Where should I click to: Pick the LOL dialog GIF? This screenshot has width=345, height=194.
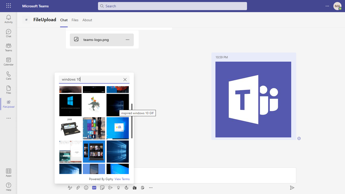118,128
